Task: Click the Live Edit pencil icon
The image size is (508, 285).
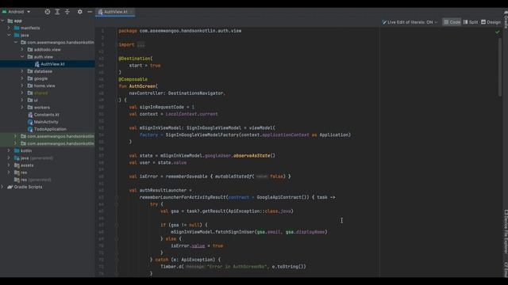Action: pos(384,22)
